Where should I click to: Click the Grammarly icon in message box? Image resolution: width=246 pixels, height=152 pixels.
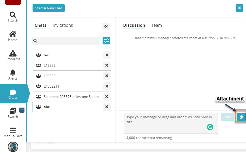point(210,127)
